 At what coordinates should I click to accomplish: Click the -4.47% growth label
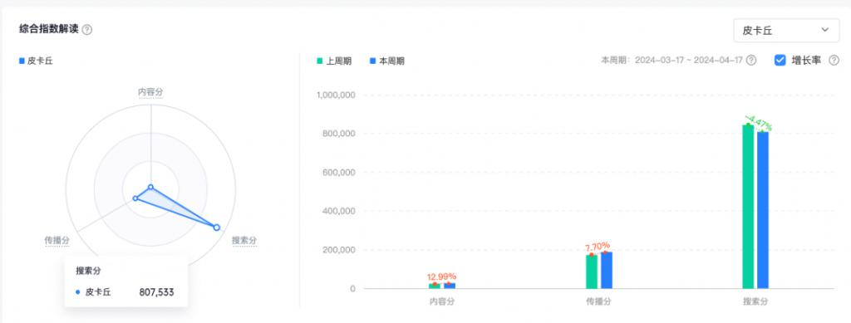[x=758, y=123]
